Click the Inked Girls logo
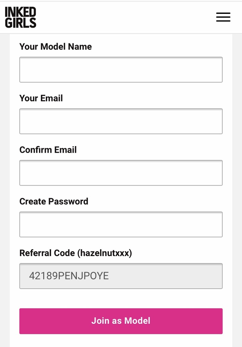 [20, 17]
